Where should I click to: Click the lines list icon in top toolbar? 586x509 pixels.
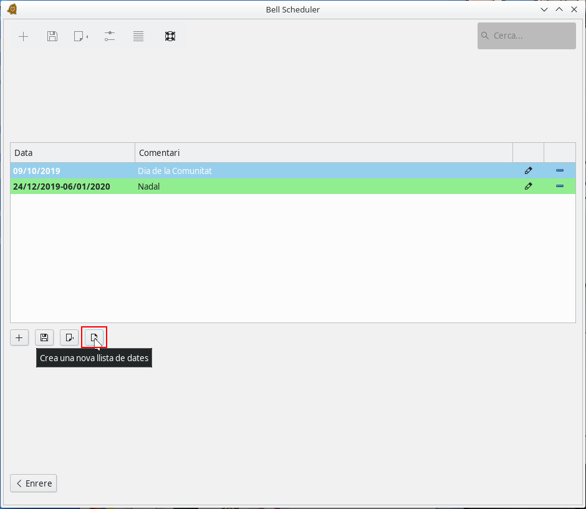138,36
